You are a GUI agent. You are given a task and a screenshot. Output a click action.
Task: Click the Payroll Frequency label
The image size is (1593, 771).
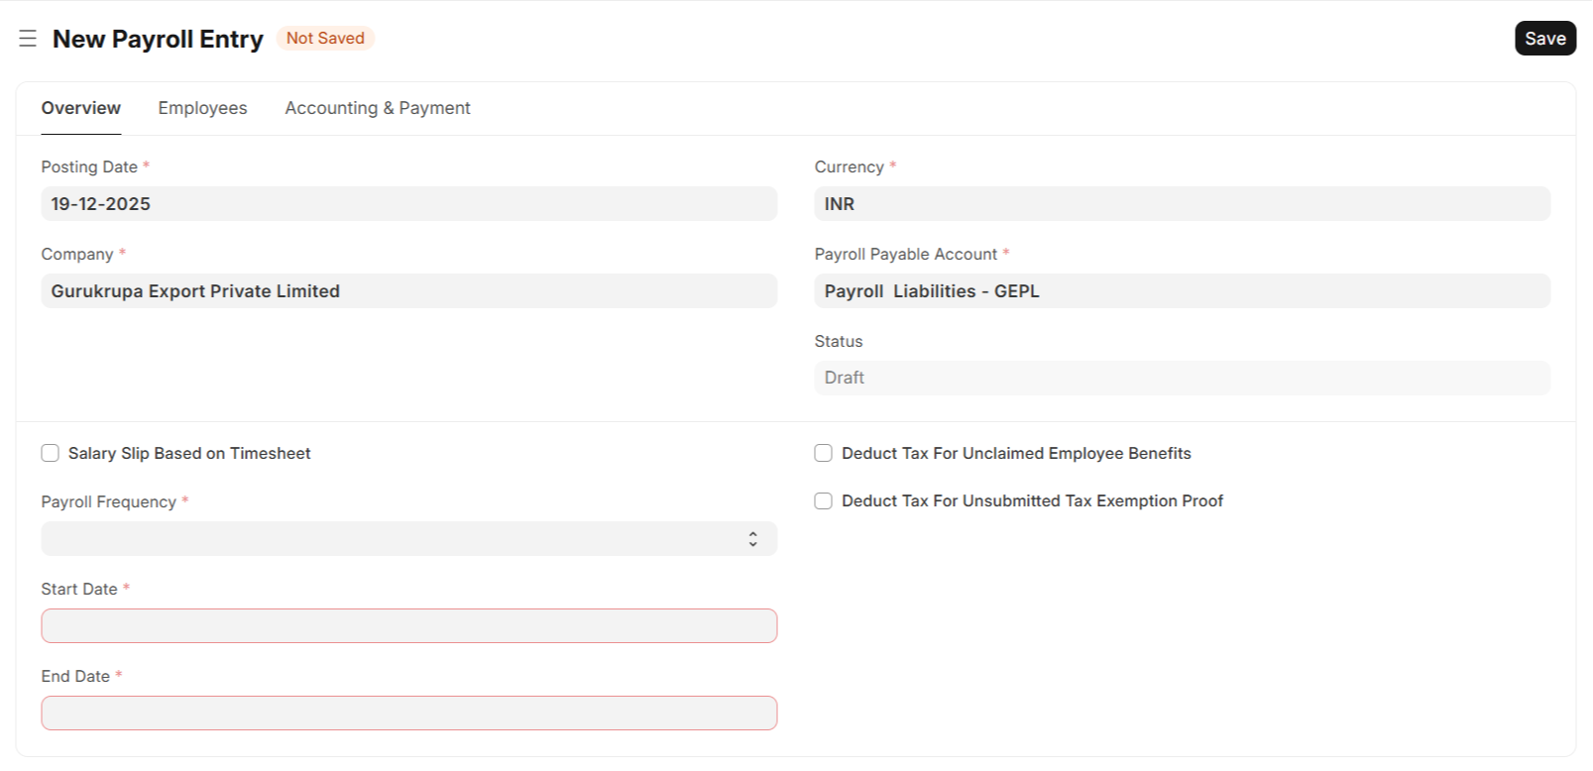pyautogui.click(x=109, y=501)
